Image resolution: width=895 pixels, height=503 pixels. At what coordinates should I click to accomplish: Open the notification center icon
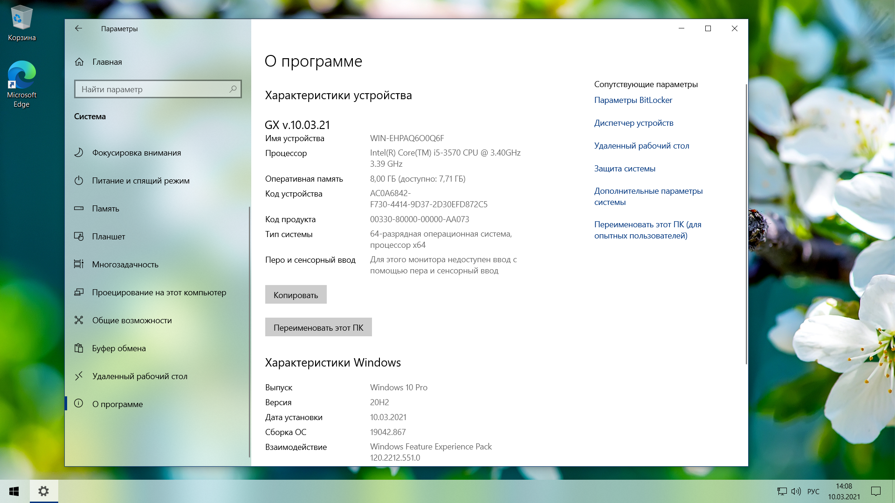pos(876,491)
